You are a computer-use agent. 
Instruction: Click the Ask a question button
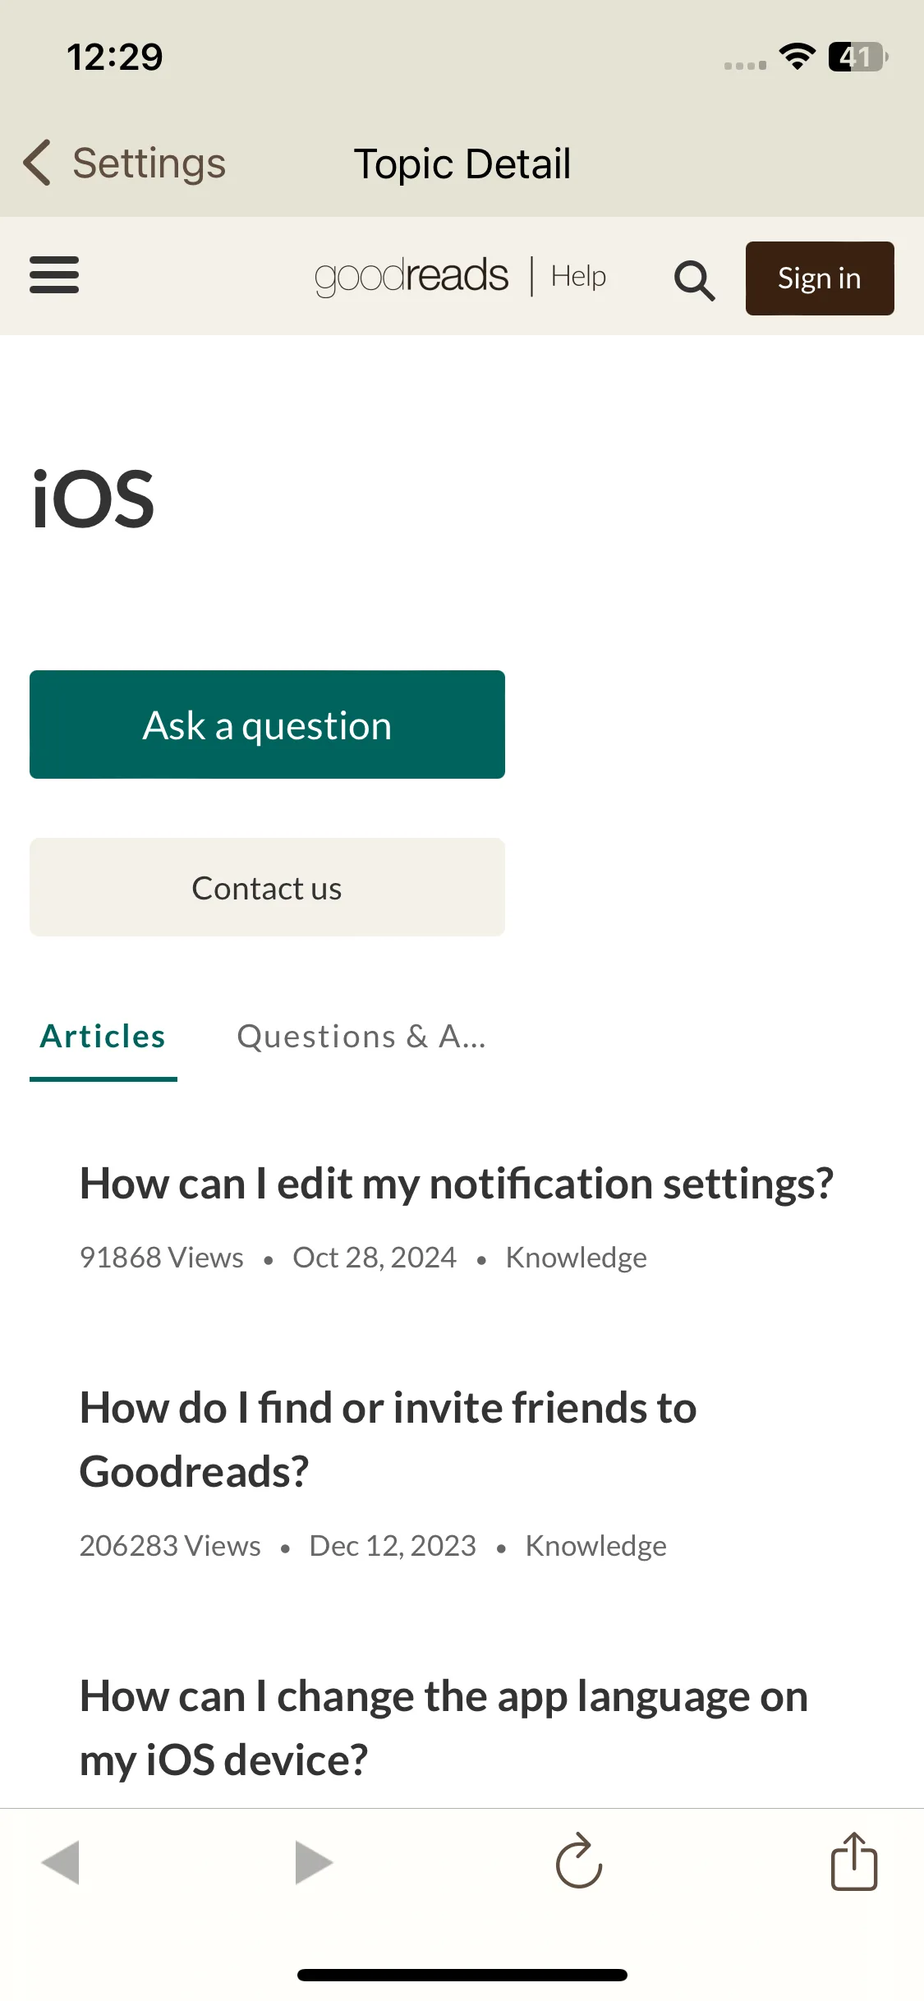(267, 724)
